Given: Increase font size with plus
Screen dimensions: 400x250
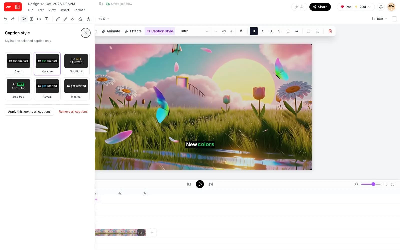Looking at the screenshot, I should click(x=231, y=31).
